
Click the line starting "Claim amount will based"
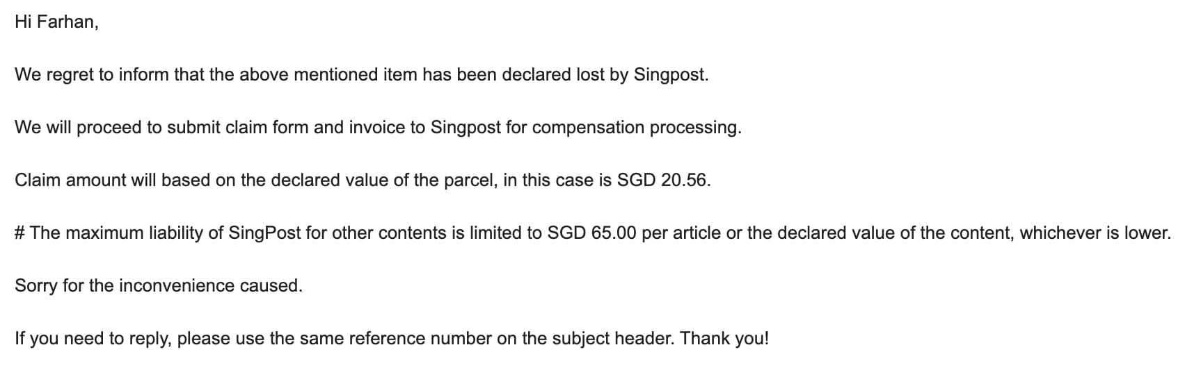pos(363,181)
